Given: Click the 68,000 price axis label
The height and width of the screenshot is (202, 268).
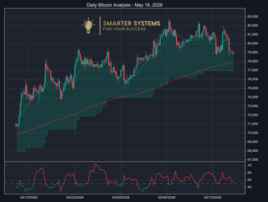Looking at the screenshot, I should click(253, 151).
